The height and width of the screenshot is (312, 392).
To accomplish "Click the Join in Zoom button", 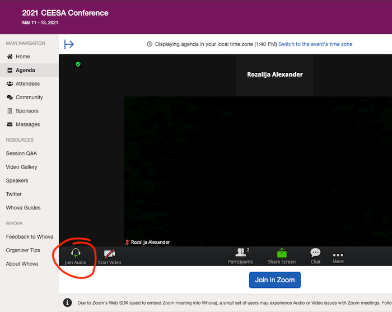I will (x=275, y=280).
